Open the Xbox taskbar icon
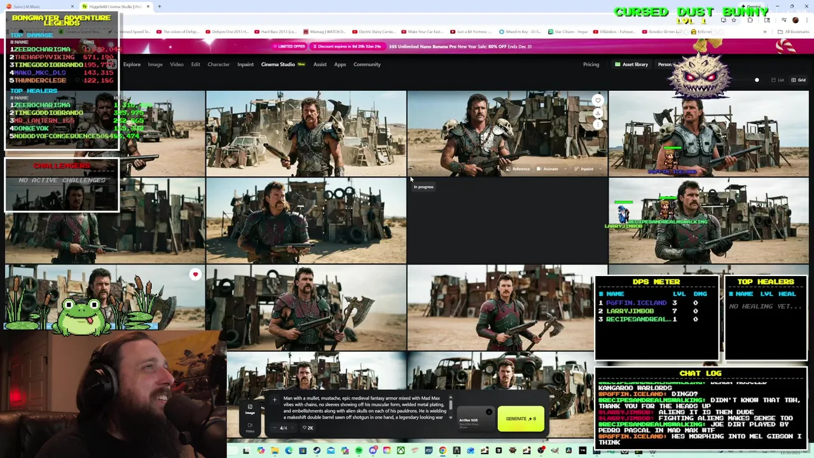814x458 pixels. [401, 450]
